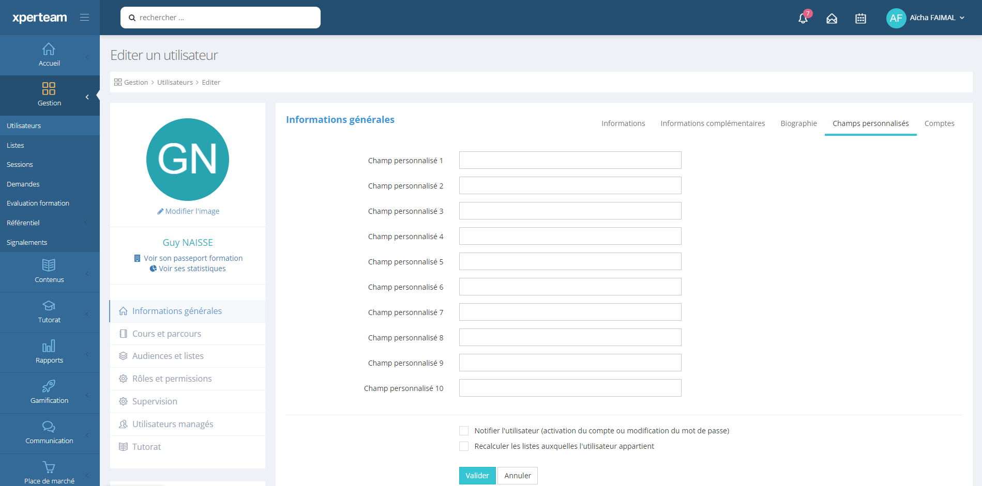982x486 pixels.
Task: Open the Rapports chart icon
Action: click(x=49, y=346)
